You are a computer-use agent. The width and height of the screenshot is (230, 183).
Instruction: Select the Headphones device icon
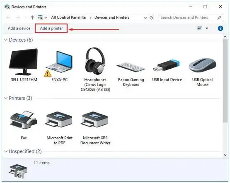[95, 62]
